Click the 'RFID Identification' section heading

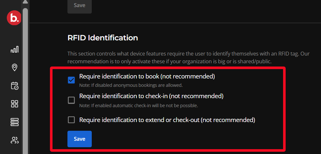coord(102,38)
